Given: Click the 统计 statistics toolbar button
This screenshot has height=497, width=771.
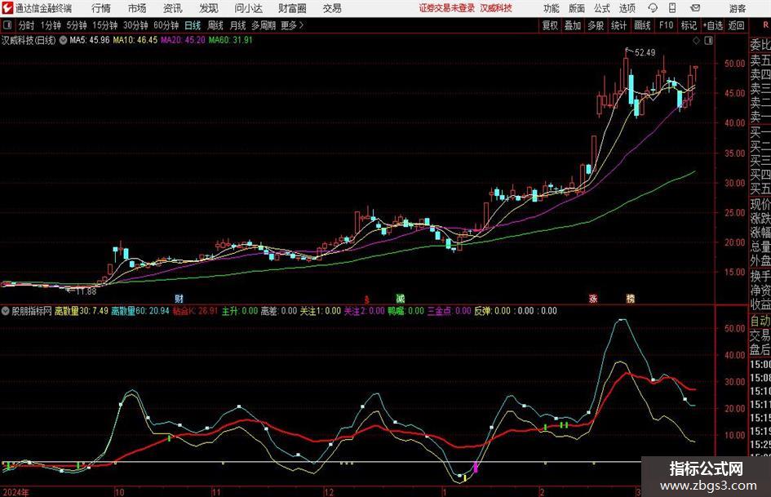Looking at the screenshot, I should click(618, 25).
